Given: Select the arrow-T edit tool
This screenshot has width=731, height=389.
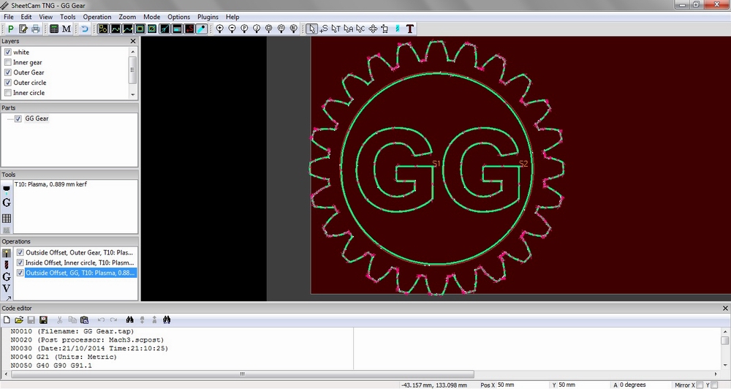Looking at the screenshot, I should (336, 29).
